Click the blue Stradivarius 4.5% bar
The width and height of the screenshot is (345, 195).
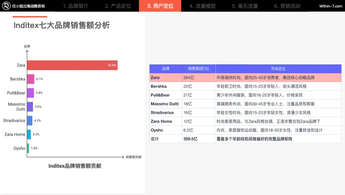point(30,121)
